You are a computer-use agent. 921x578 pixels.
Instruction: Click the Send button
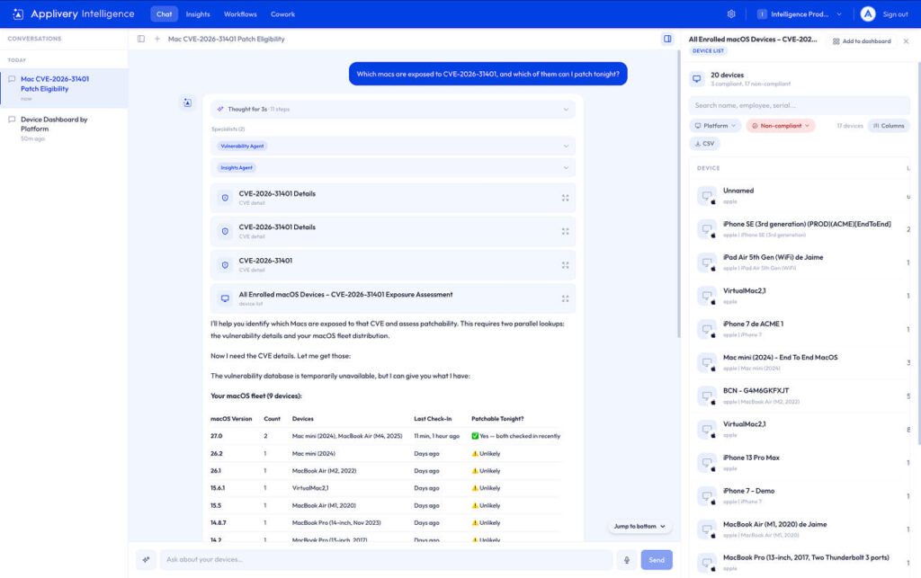coord(657,560)
